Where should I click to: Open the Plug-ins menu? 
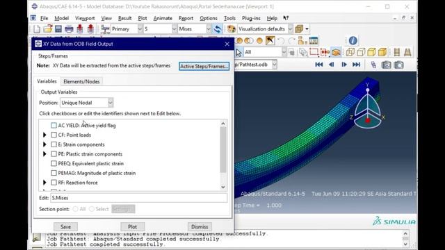tap(251, 18)
